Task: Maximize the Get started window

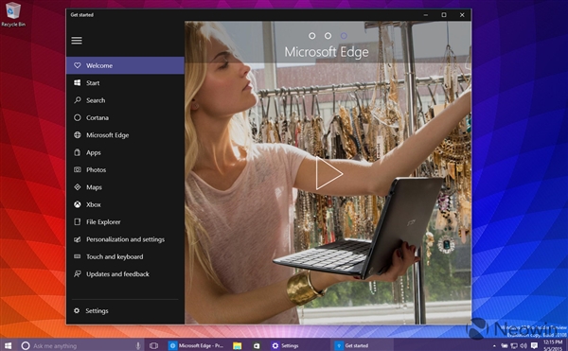Action: 444,15
